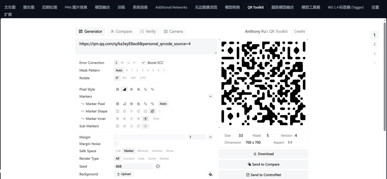Pick the horizontal bars Pixel Style

click(146, 89)
